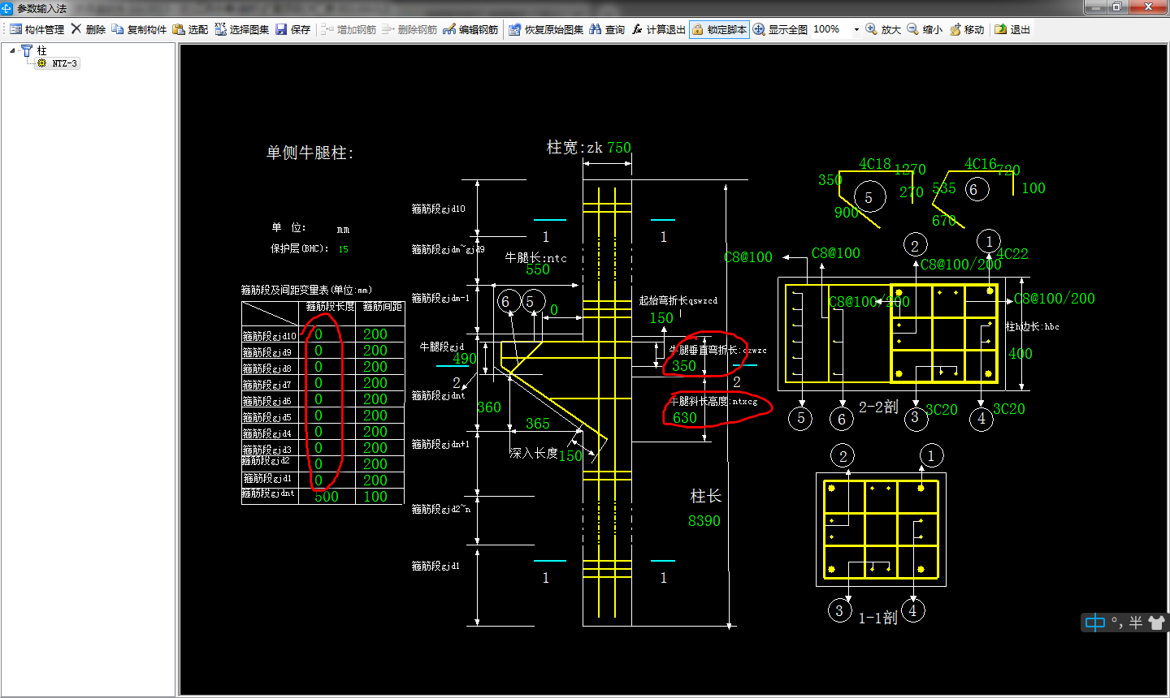
Task: Open 选择图集 atlas selection
Action: point(242,29)
